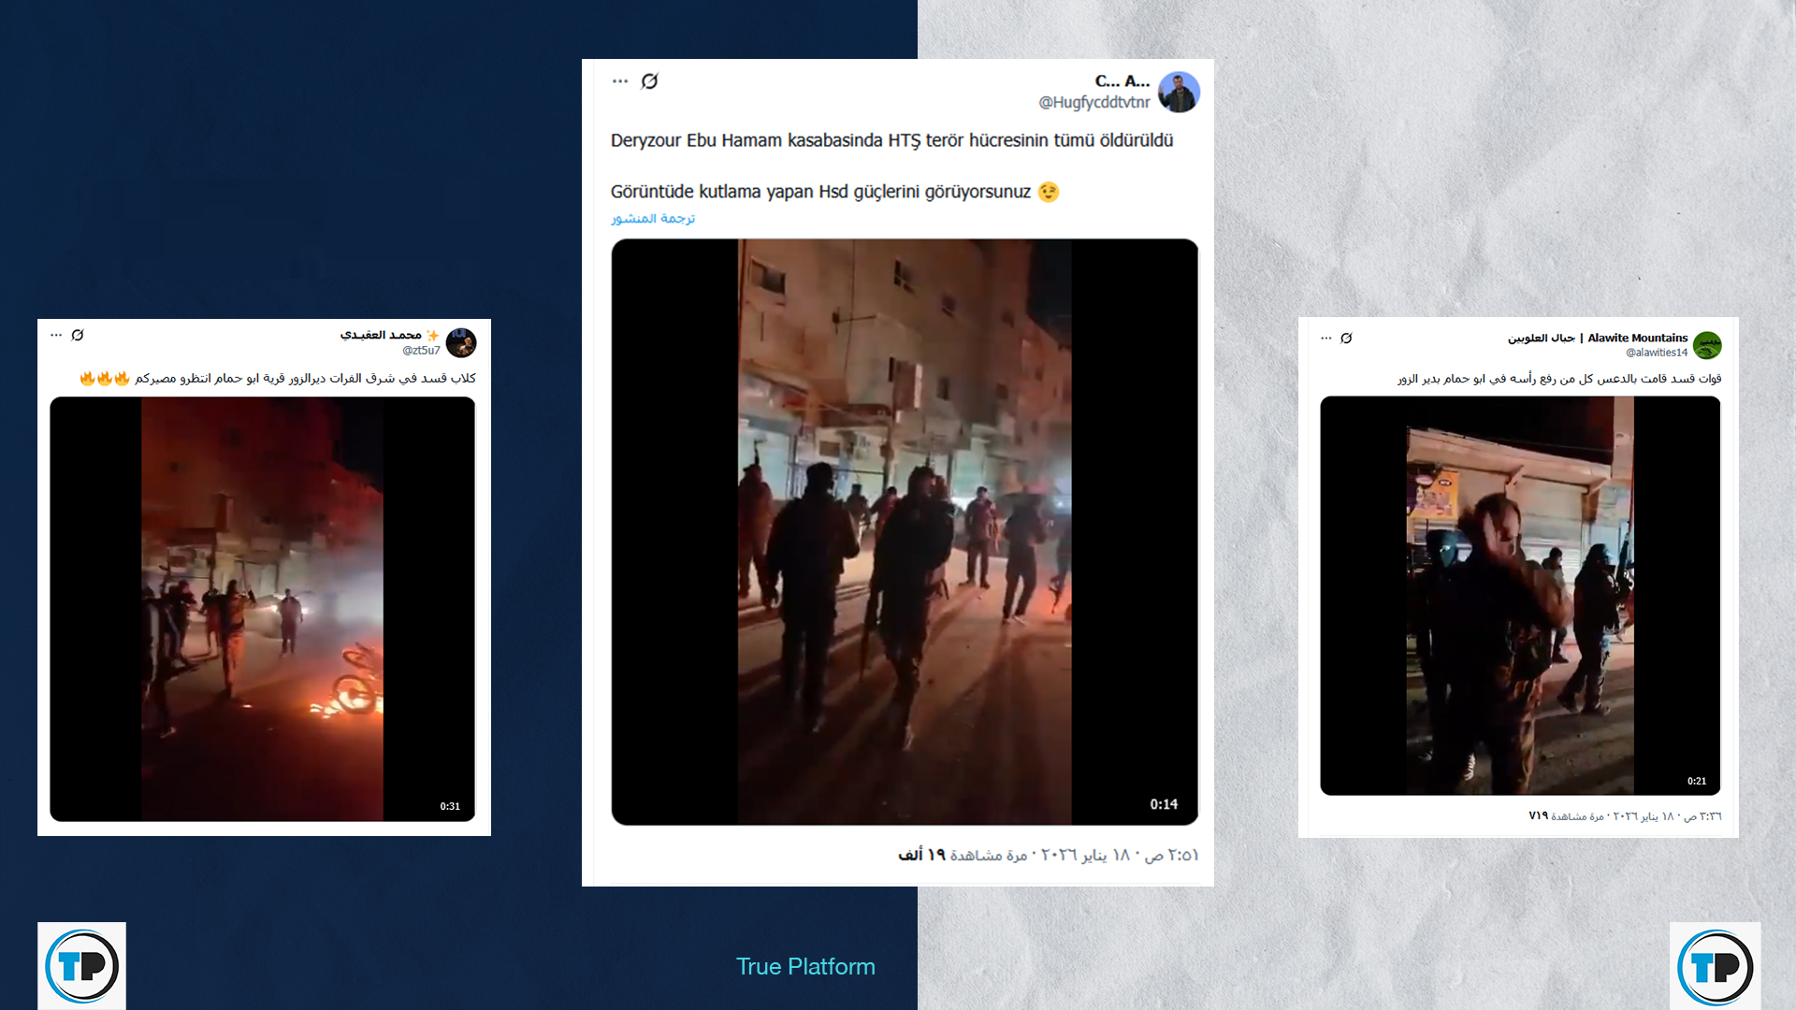
Task: Play the right 0:21 video
Action: [x=1520, y=596]
